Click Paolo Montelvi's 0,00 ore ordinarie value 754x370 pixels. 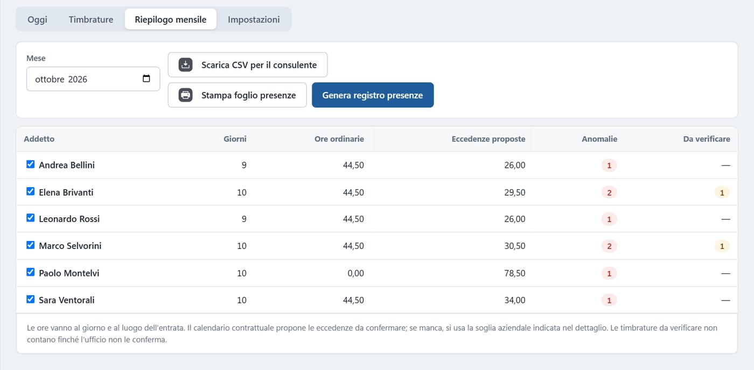[x=355, y=273]
